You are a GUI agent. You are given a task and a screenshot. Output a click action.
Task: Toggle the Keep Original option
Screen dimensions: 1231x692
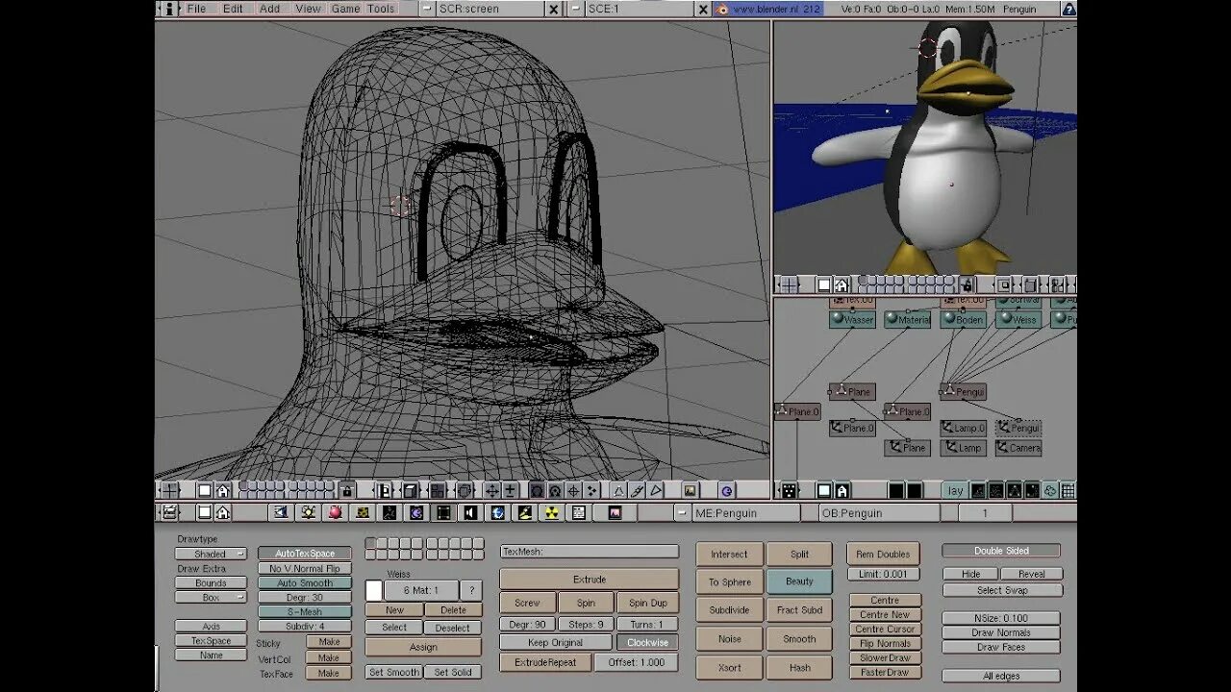pyautogui.click(x=555, y=642)
